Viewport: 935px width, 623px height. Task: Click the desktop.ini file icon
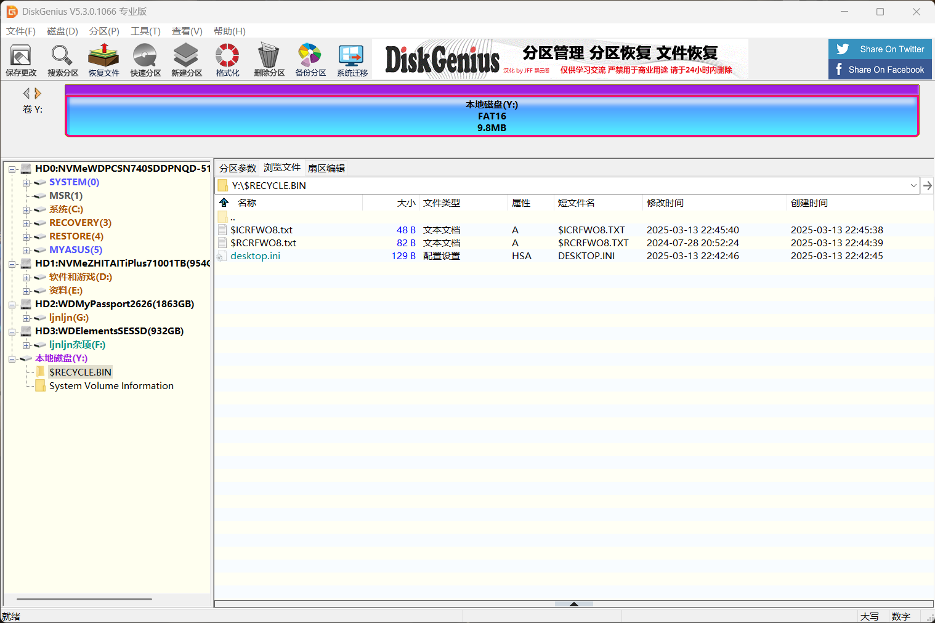(x=222, y=256)
